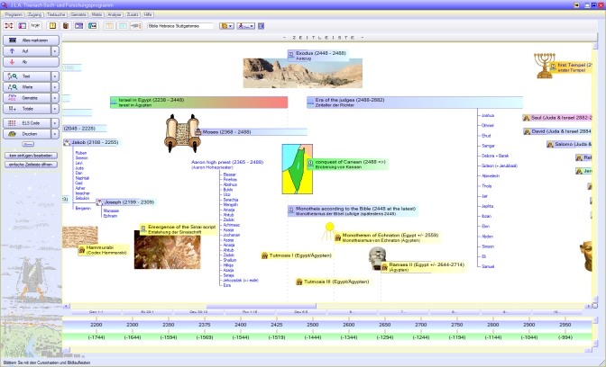Click the Tutmosis III pharaoh icon
606x367 pixels.
(x=298, y=282)
